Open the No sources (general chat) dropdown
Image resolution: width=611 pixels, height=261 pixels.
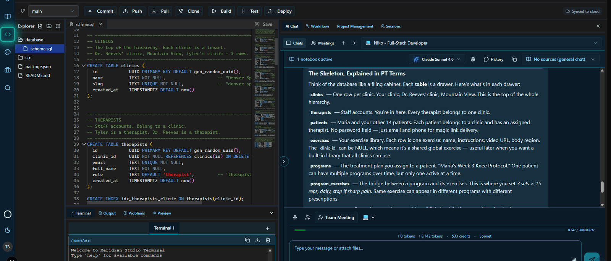click(x=560, y=59)
